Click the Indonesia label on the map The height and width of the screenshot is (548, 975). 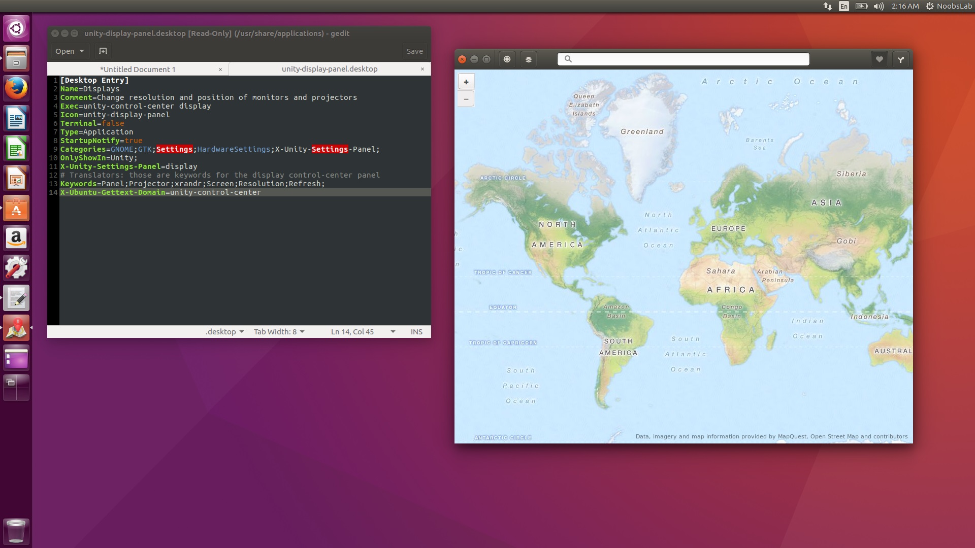[869, 317]
